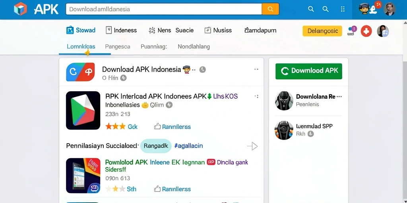The image size is (407, 203).
Task: Click the dark avatar in navigation bar
Action: [x=383, y=31]
